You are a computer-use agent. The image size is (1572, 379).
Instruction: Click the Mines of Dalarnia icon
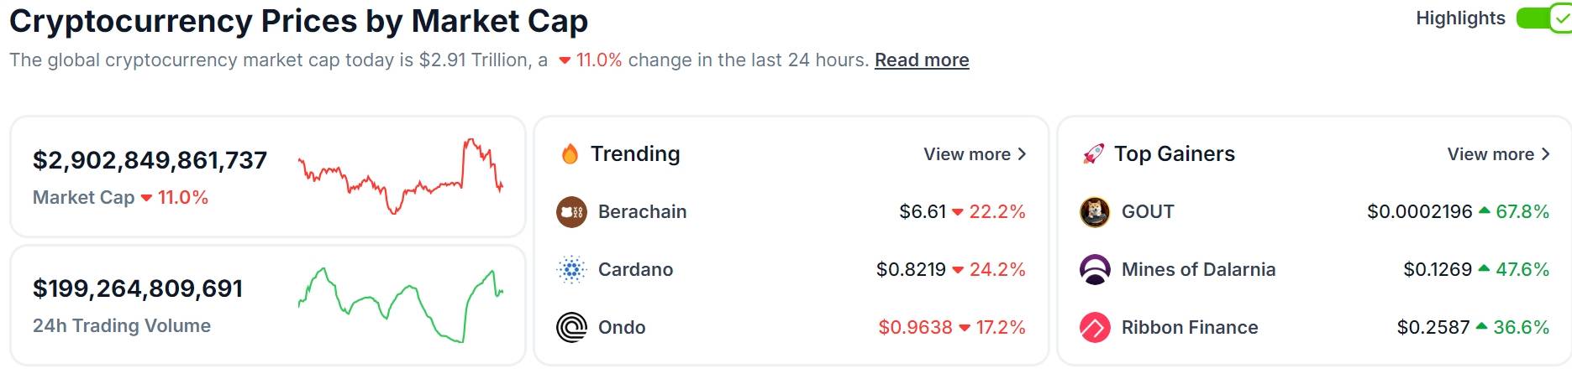pyautogui.click(x=1095, y=270)
